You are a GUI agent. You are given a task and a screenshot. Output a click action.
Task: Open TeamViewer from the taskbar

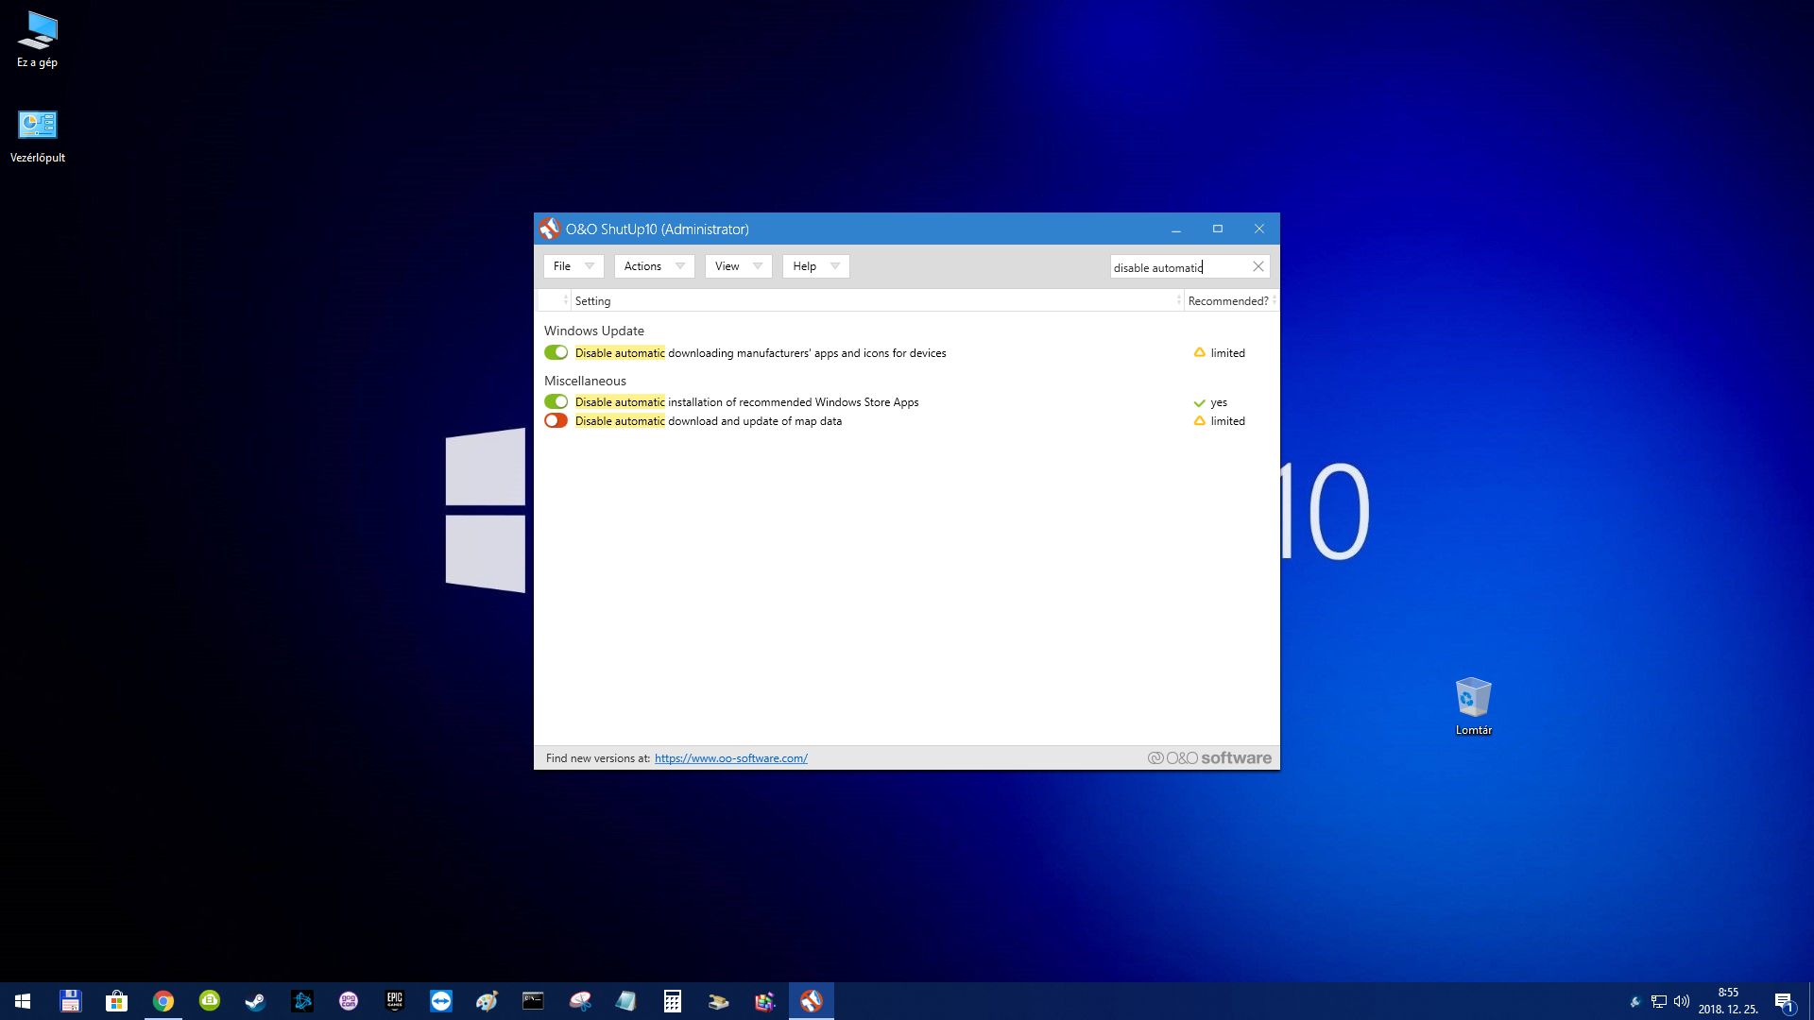440,1001
